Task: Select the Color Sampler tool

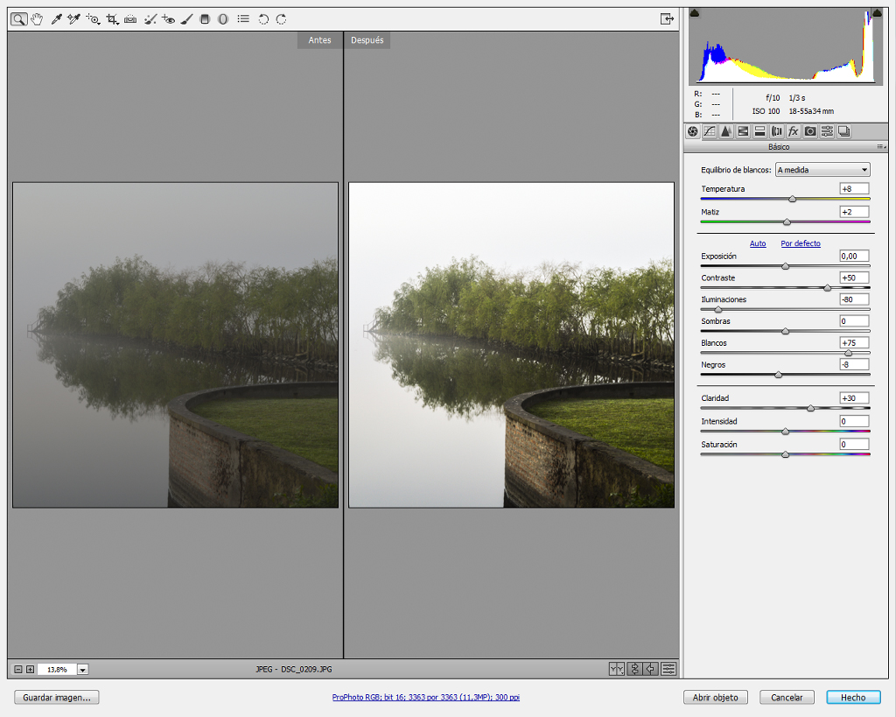Action: (73, 19)
